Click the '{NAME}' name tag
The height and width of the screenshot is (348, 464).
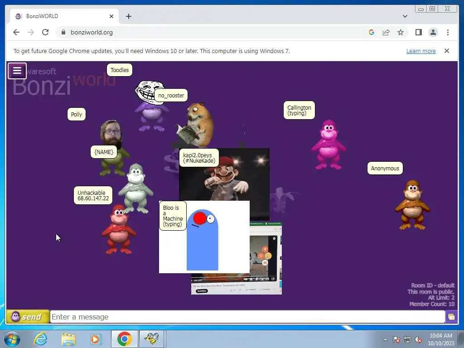104,152
